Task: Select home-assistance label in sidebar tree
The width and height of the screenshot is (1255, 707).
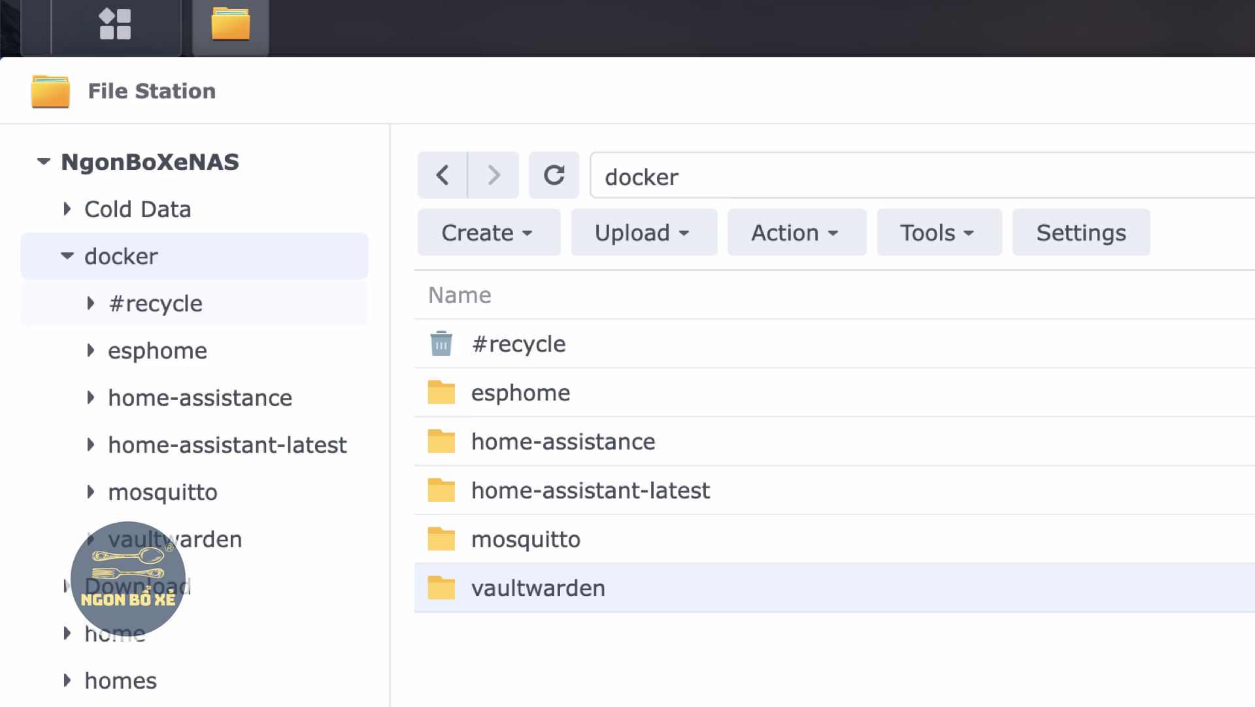Action: (x=200, y=397)
